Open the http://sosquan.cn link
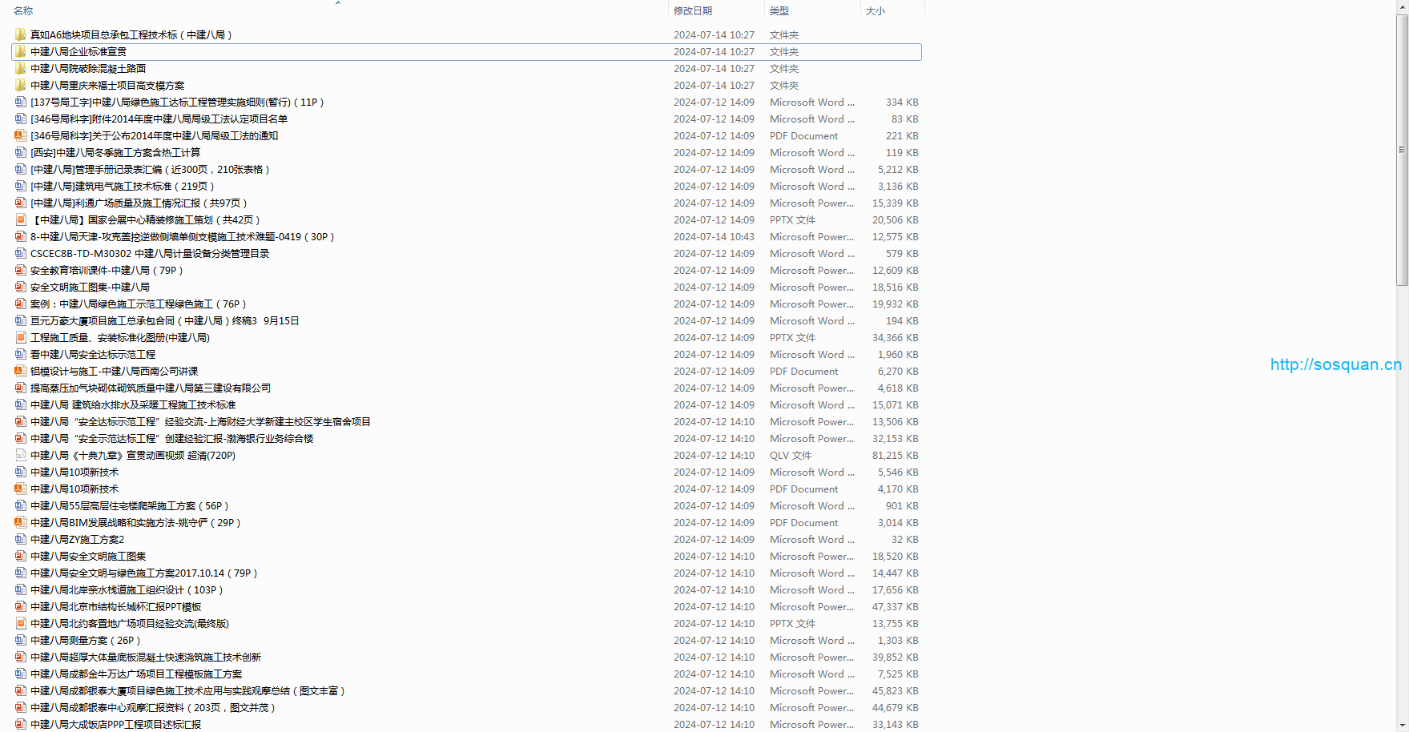This screenshot has width=1409, height=732. [1335, 364]
